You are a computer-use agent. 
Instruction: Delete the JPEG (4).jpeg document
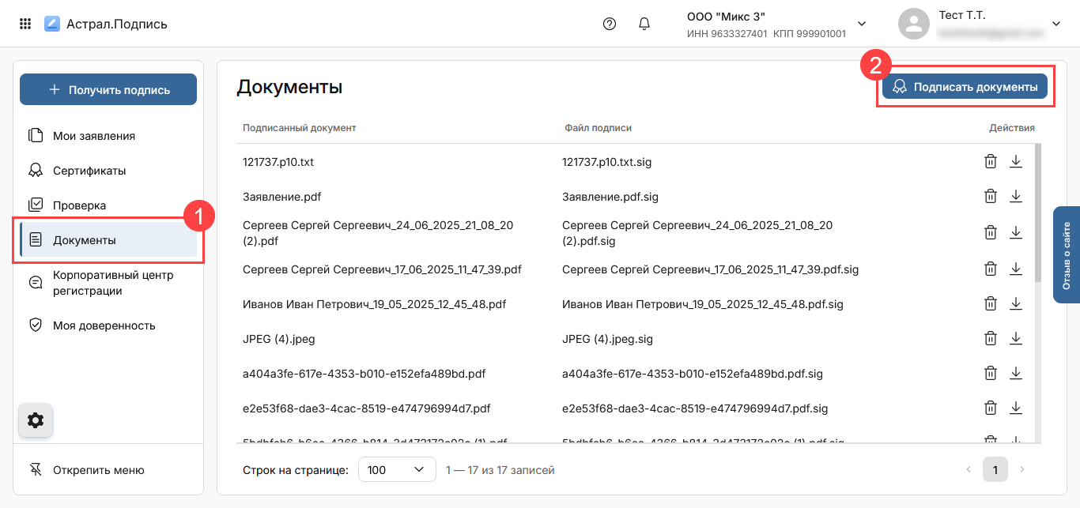[990, 339]
